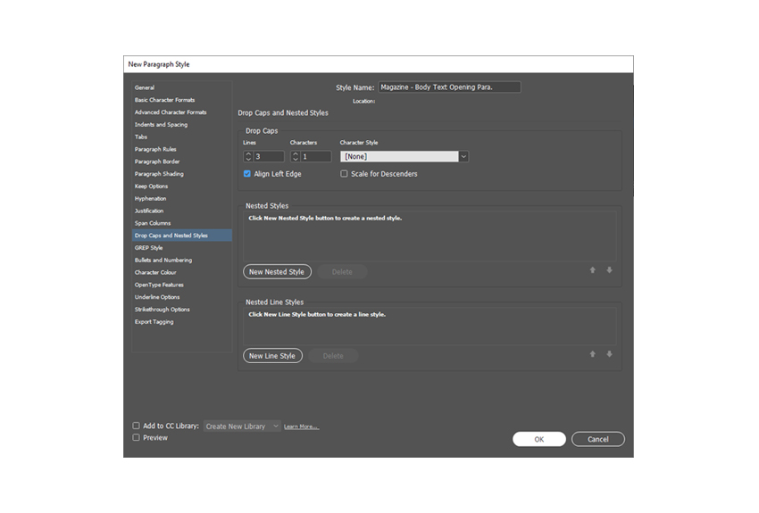
Task: Click the Style Name text field
Action: coord(449,87)
